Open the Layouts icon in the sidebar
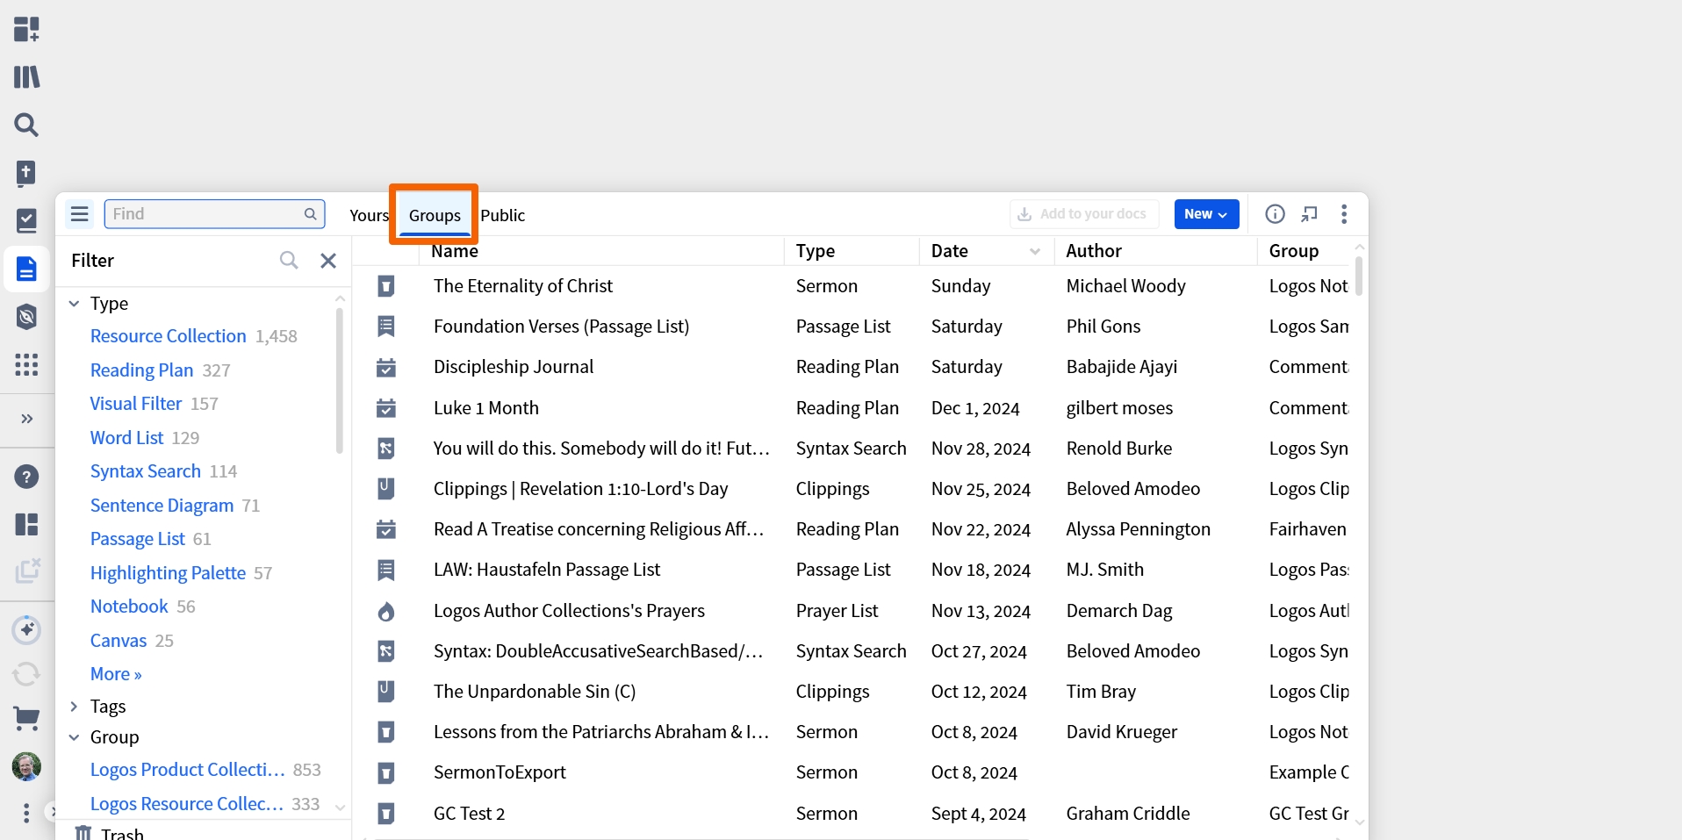This screenshot has width=1682, height=840. [26, 525]
